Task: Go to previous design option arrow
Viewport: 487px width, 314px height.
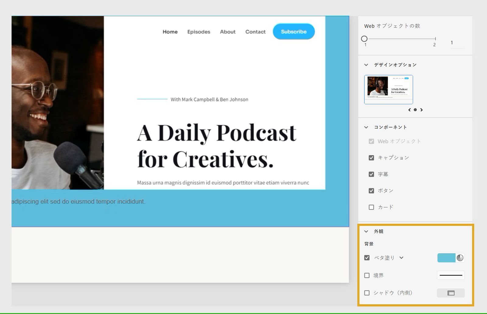Action: point(409,110)
